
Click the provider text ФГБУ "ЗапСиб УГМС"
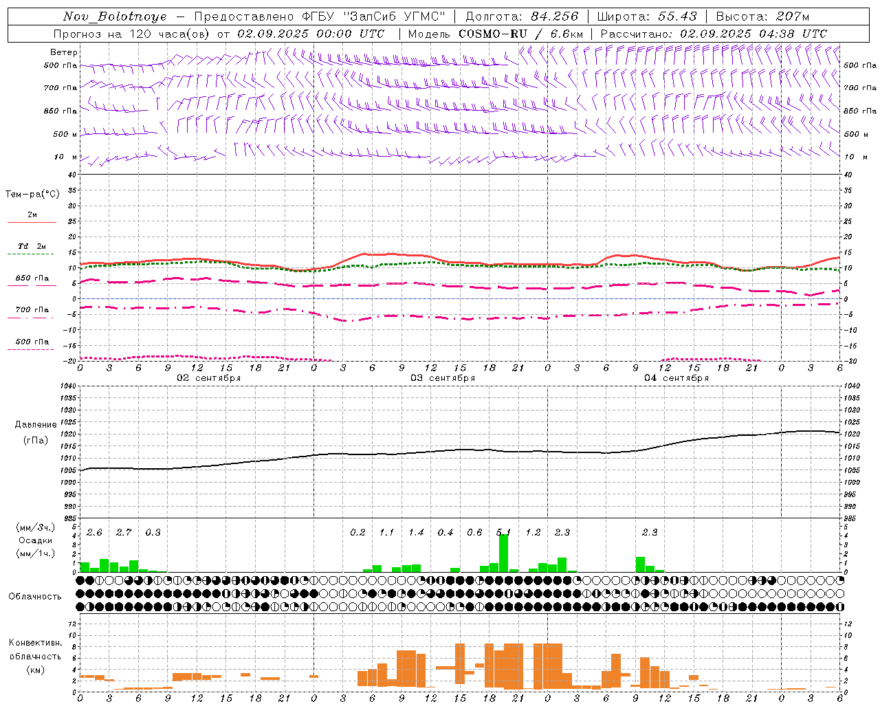[373, 16]
